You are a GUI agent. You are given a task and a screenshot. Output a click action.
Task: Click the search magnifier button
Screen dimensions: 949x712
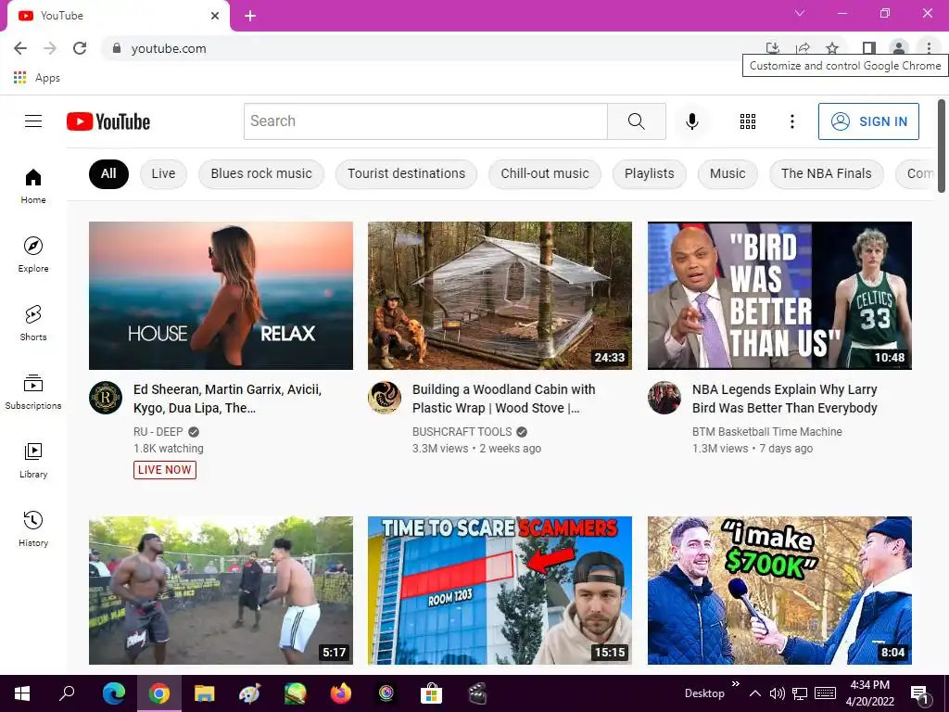tap(636, 121)
